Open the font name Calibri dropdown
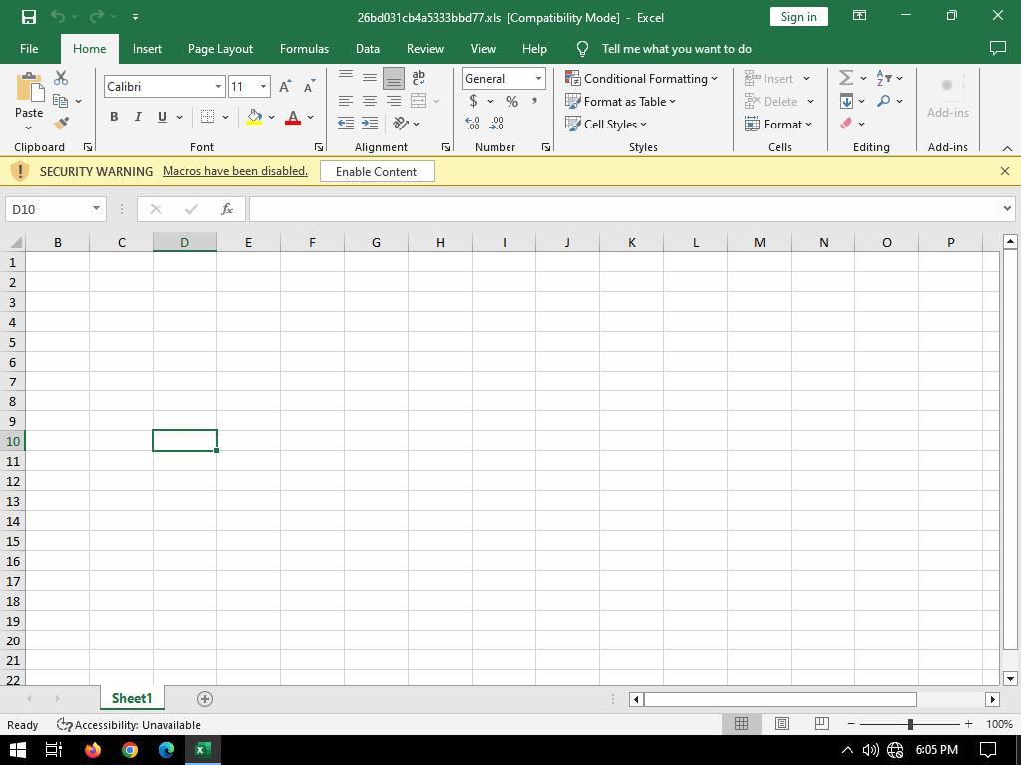Image resolution: width=1021 pixels, height=765 pixels. click(218, 87)
